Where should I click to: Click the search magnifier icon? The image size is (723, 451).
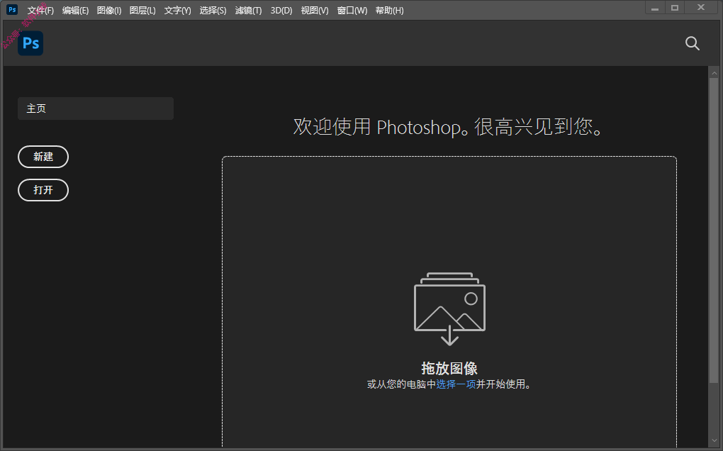(x=692, y=43)
